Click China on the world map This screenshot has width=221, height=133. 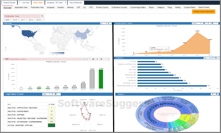point(82,34)
